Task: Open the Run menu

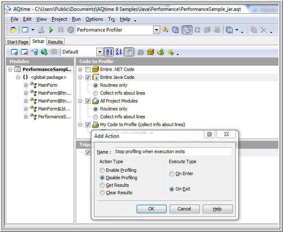Action: point(76,19)
